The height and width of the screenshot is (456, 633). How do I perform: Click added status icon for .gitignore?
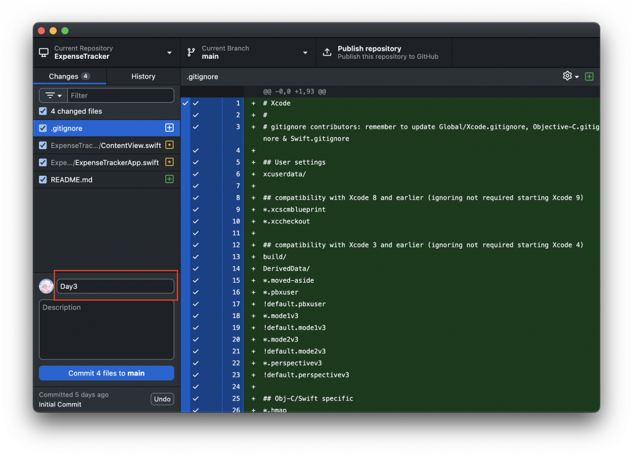(x=169, y=128)
